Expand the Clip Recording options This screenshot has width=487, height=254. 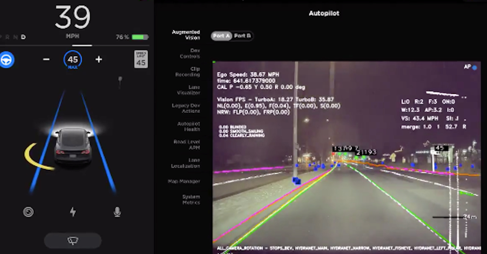click(x=188, y=72)
